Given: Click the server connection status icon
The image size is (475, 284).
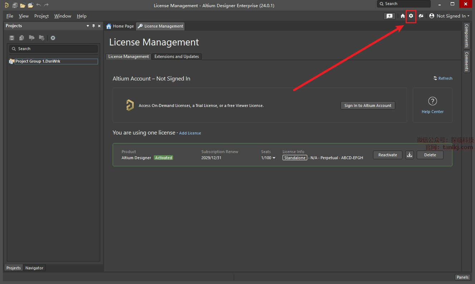Looking at the screenshot, I should [421, 16].
